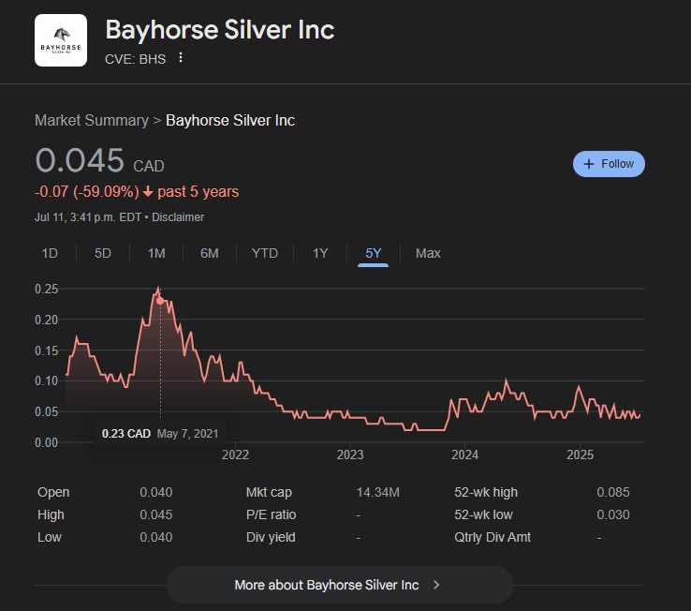Click the 0.23 CAD tooltip
Image resolution: width=691 pixels, height=611 pixels.
160,434
